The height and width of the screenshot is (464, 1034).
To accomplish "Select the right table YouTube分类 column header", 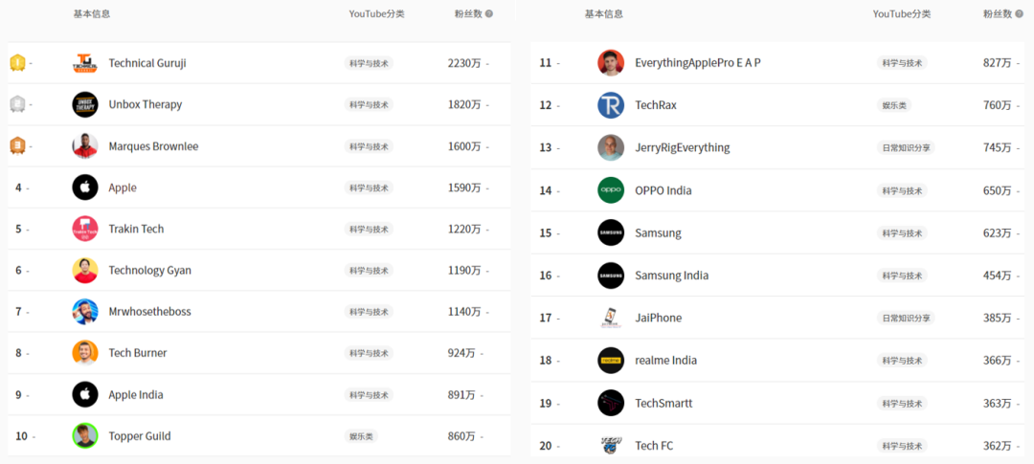I will tap(902, 13).
